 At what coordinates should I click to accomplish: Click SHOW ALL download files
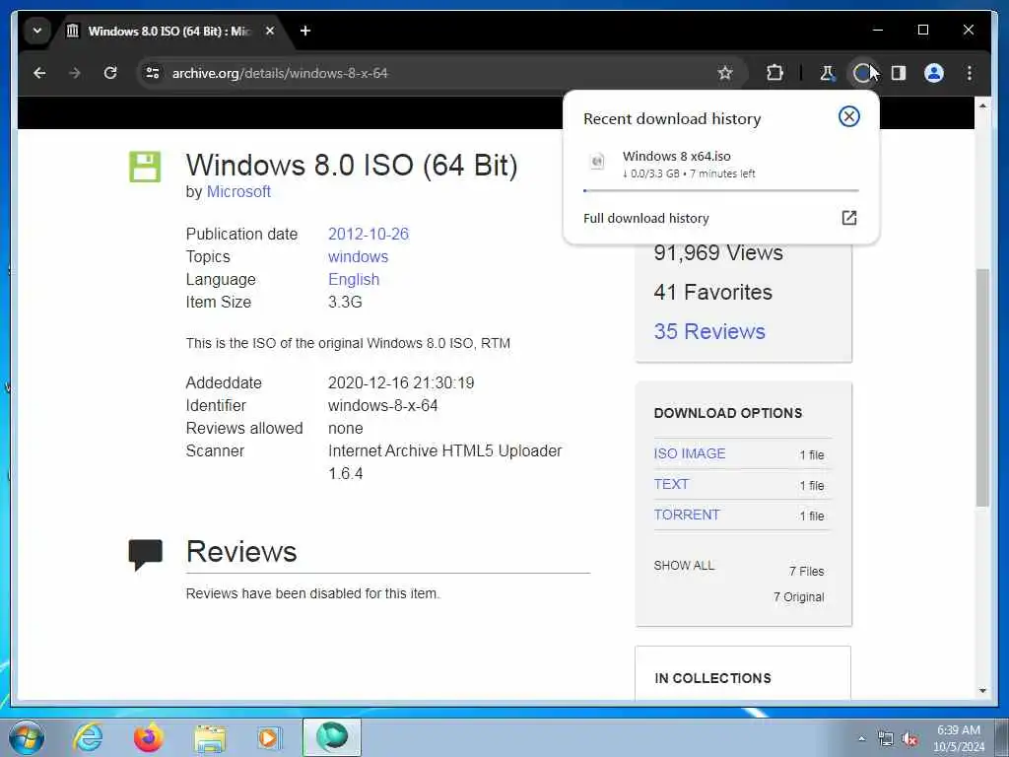coord(684,565)
